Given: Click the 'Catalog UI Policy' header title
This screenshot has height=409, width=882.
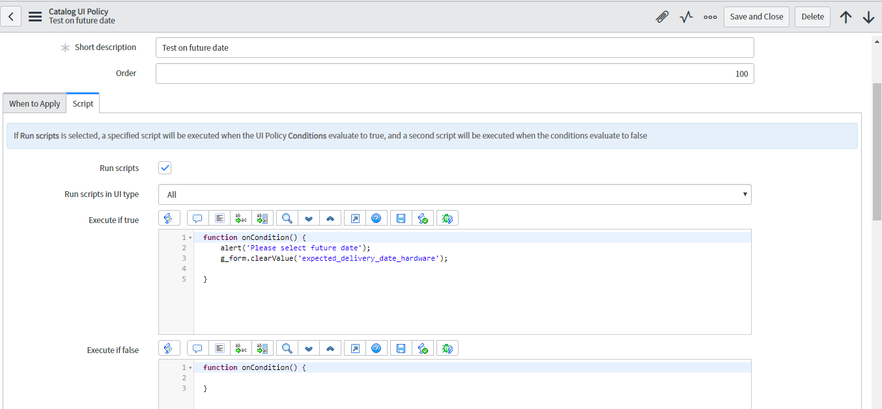Looking at the screenshot, I should 79,12.
